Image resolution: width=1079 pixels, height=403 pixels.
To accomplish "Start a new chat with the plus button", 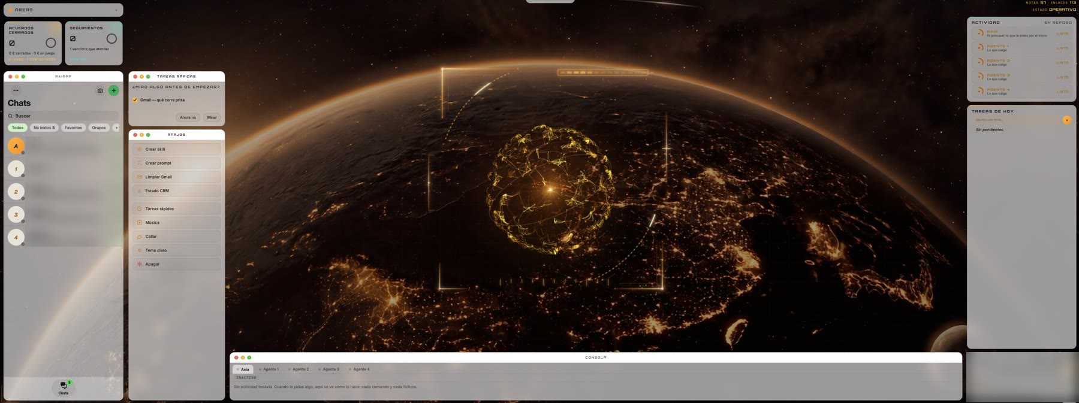I will pos(113,90).
